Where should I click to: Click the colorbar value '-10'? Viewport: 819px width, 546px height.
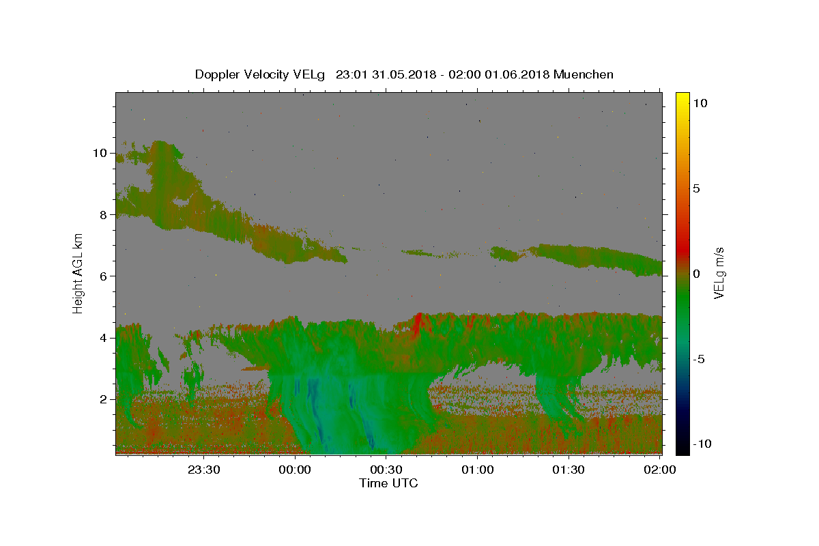coord(702,444)
